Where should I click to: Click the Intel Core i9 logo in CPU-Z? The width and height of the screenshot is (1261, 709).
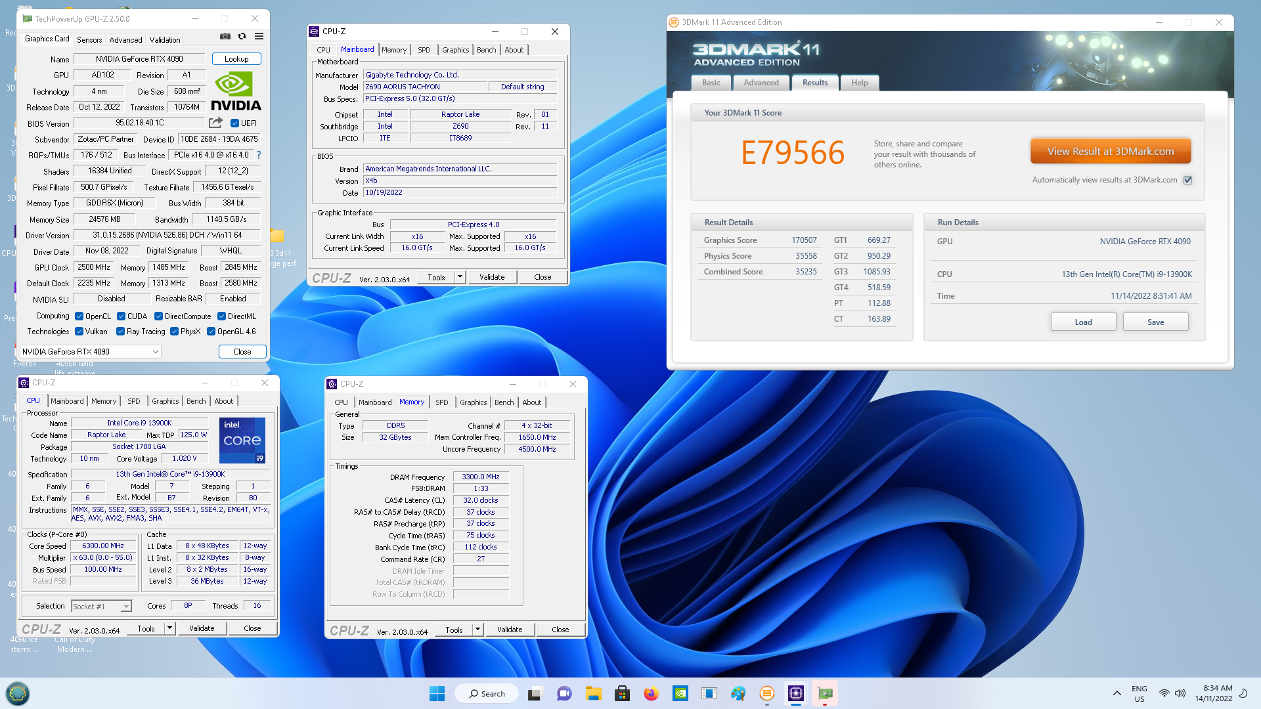click(242, 440)
